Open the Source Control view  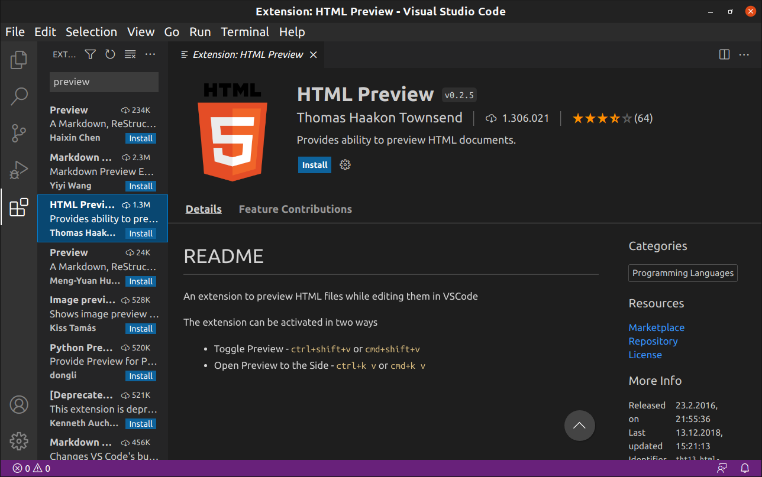(19, 133)
